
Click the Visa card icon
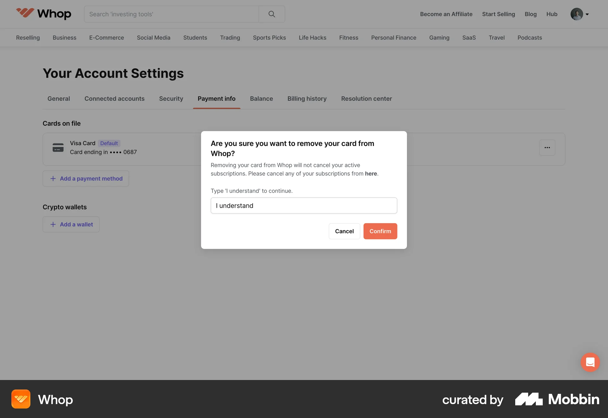pos(58,148)
